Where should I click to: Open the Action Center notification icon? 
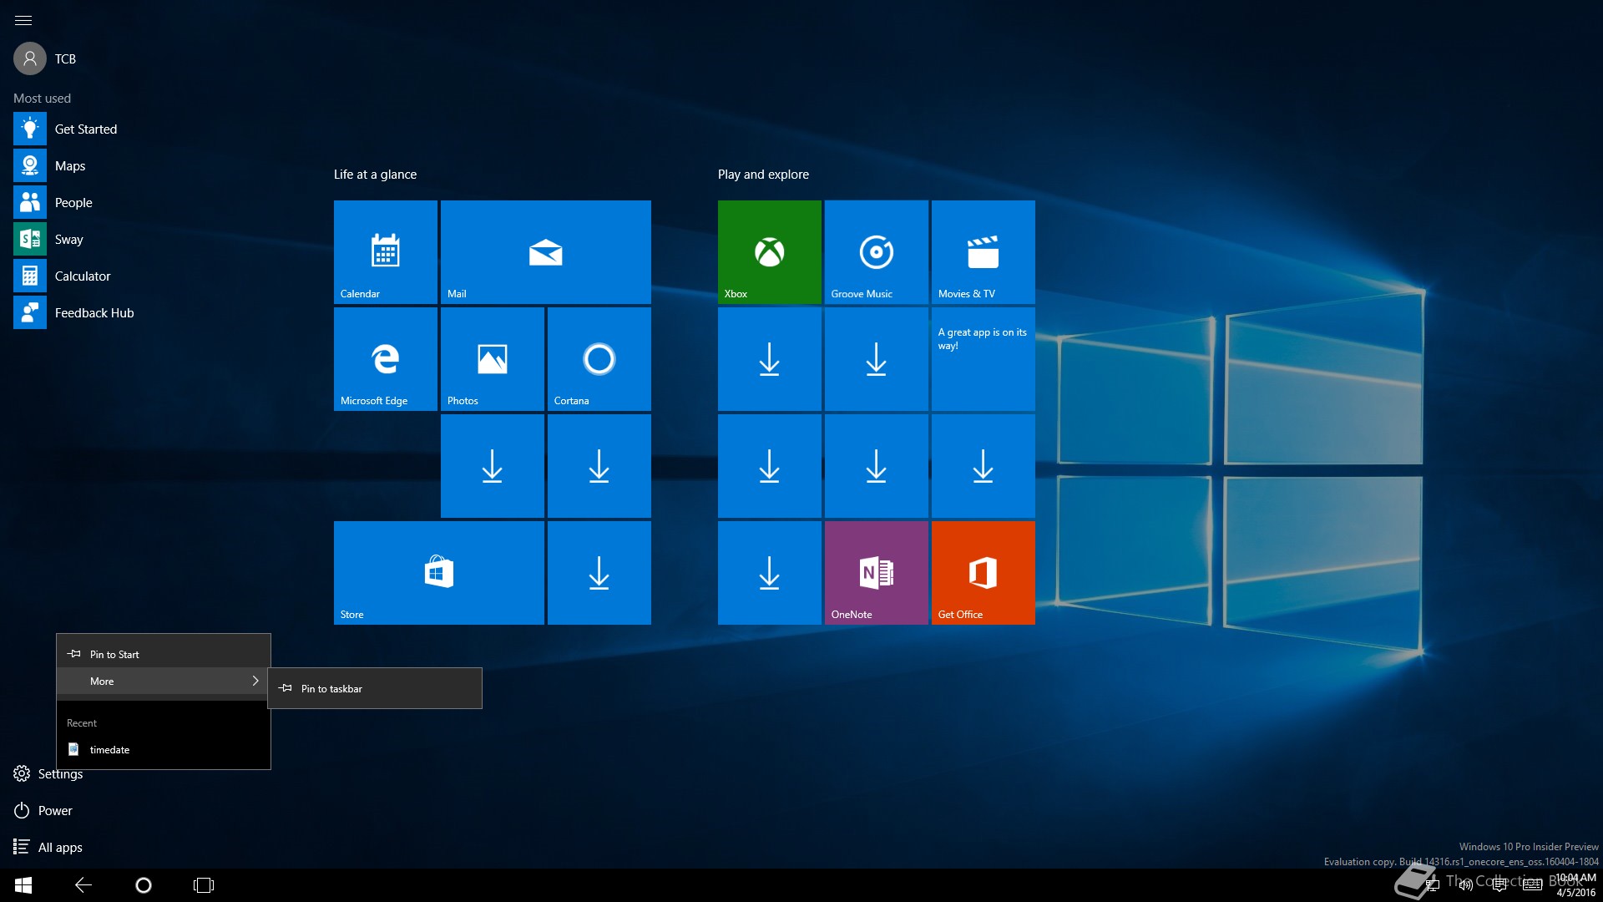point(1499,885)
